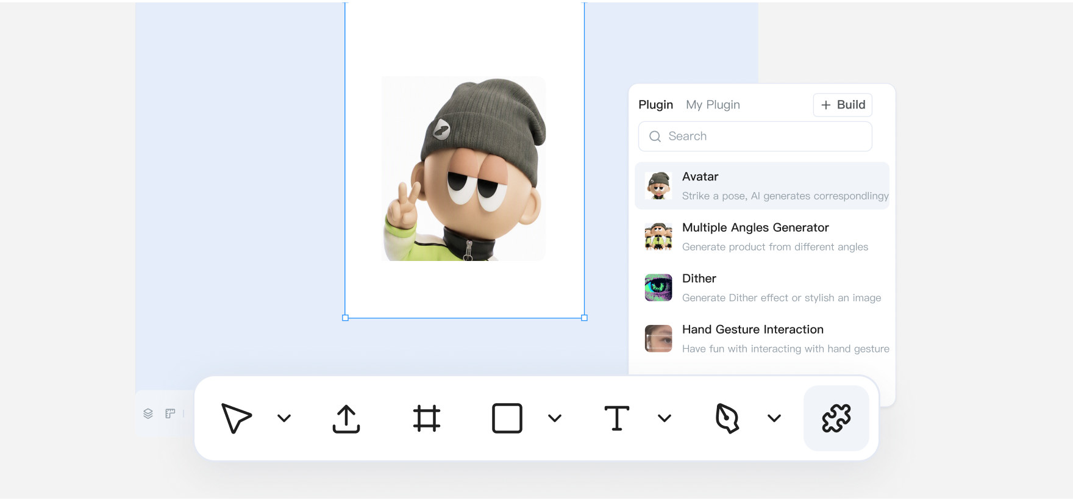Click the Multiple Angles Generator thumbnail
The height and width of the screenshot is (500, 1073).
[658, 237]
